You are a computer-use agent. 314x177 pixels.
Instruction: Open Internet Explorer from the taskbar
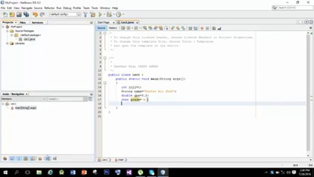click(x=50, y=172)
